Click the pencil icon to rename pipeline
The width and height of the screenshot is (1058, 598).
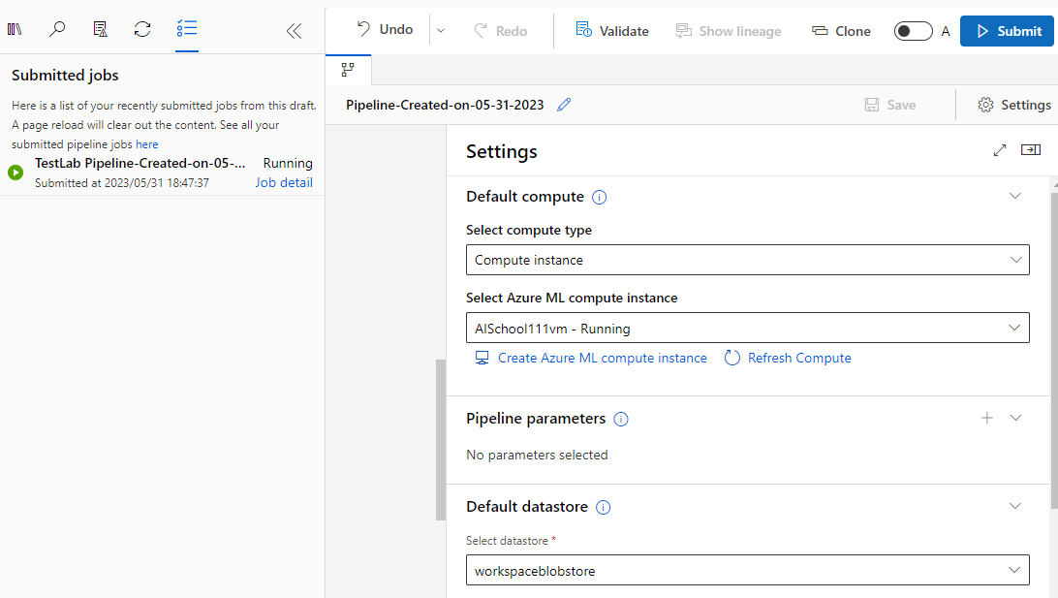564,105
